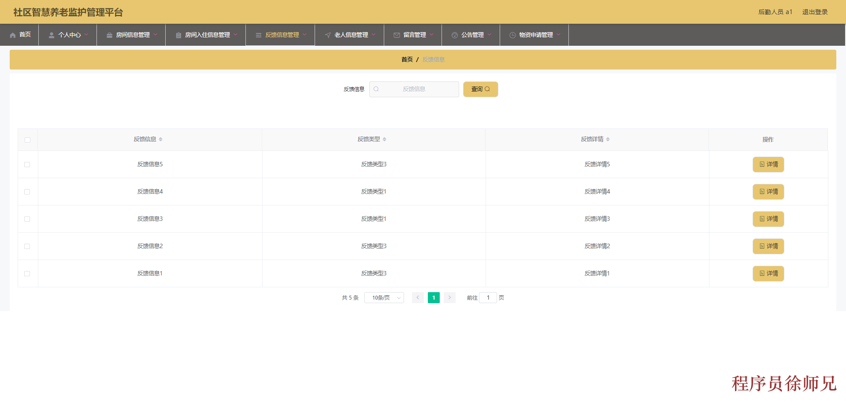Open 详情 for row 反馈信息3
This screenshot has width=846, height=403.
768,219
